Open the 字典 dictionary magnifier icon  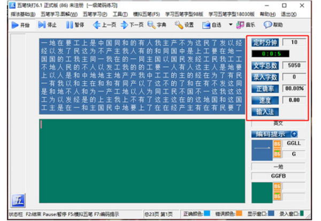[151, 25]
